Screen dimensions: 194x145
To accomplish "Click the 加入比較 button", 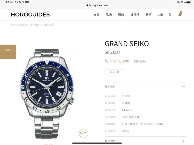I will (115, 73).
